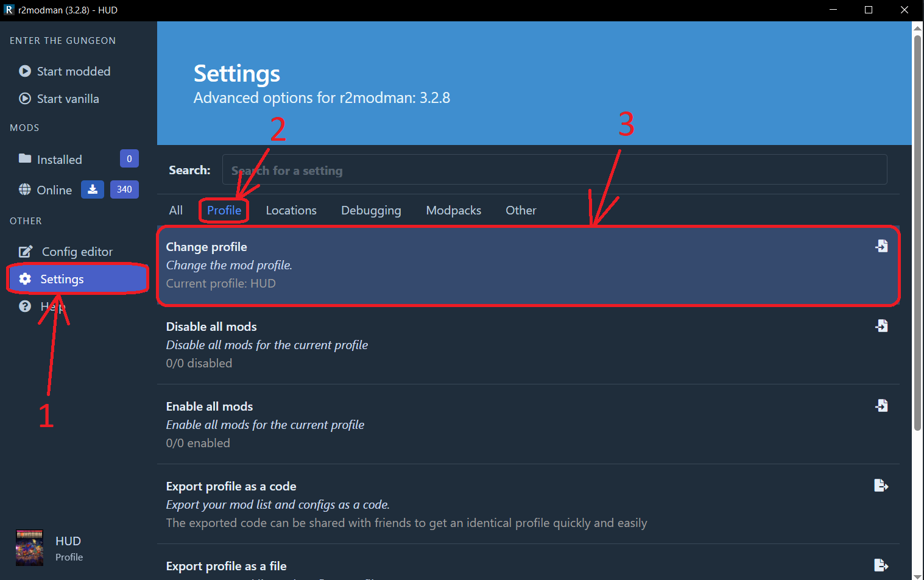Select the Modpacks tab

[x=454, y=210]
